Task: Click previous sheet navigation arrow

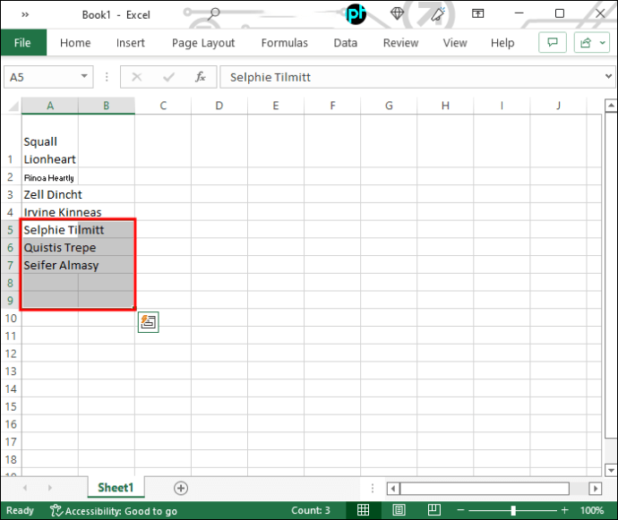Action: 25,488
